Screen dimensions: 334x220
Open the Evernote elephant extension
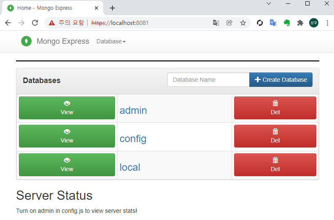tap(287, 23)
